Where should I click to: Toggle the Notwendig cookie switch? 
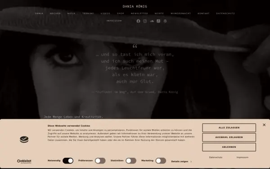[68, 161]
